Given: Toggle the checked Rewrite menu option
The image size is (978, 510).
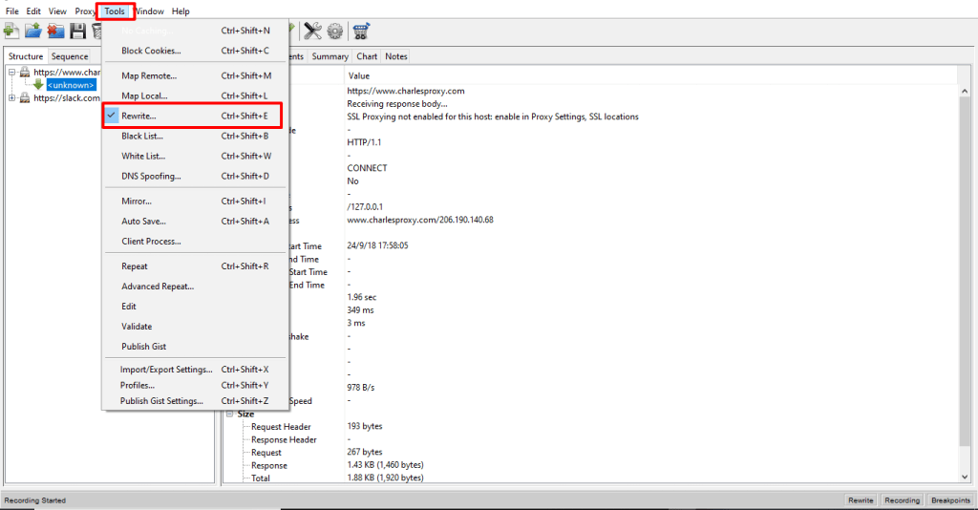Looking at the screenshot, I should pos(138,116).
